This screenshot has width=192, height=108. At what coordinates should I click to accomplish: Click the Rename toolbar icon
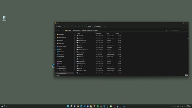(x=76, y=26)
